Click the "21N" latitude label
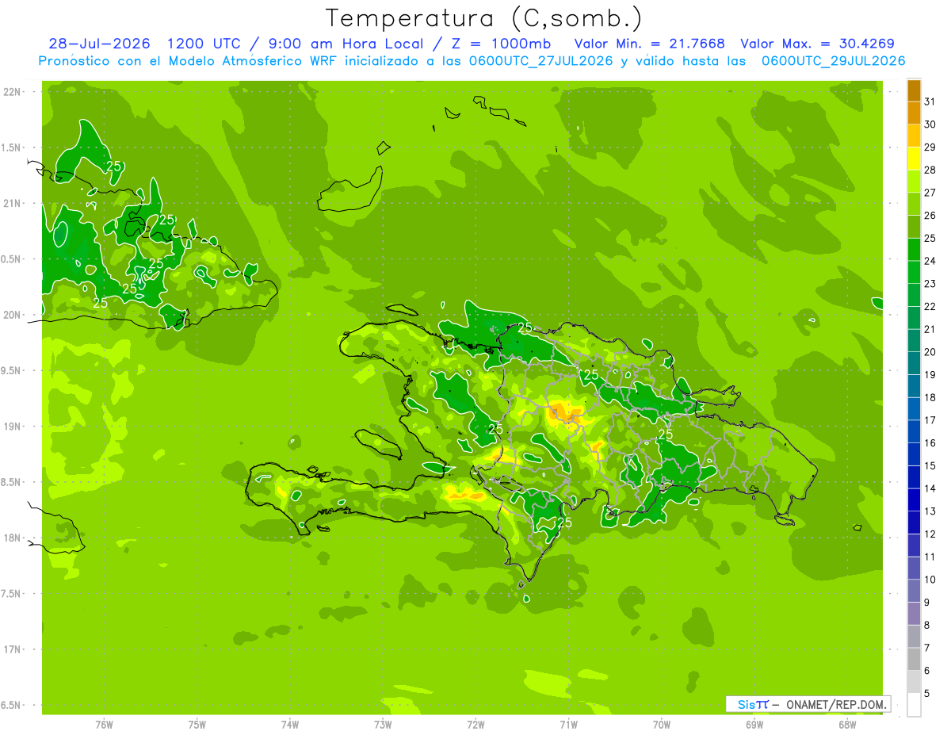This screenshot has width=951, height=735. coord(13,203)
